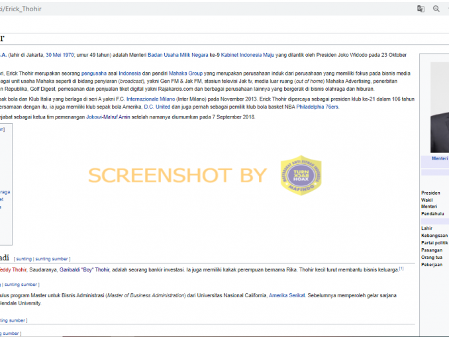Click the 'Kebangsaan' label in infobox

pyautogui.click(x=434, y=236)
